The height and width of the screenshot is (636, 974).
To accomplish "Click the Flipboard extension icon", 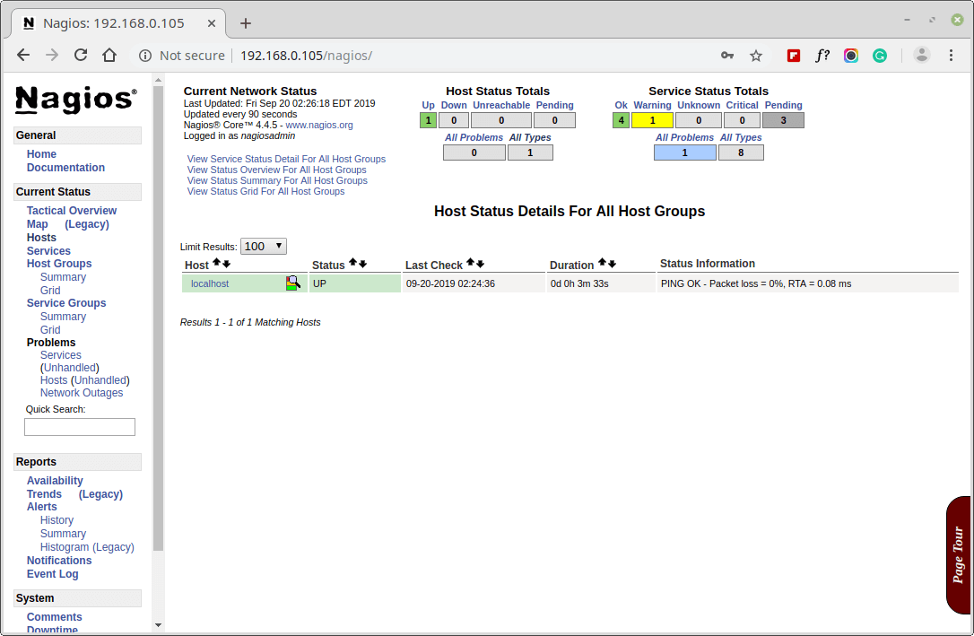I will tap(794, 56).
